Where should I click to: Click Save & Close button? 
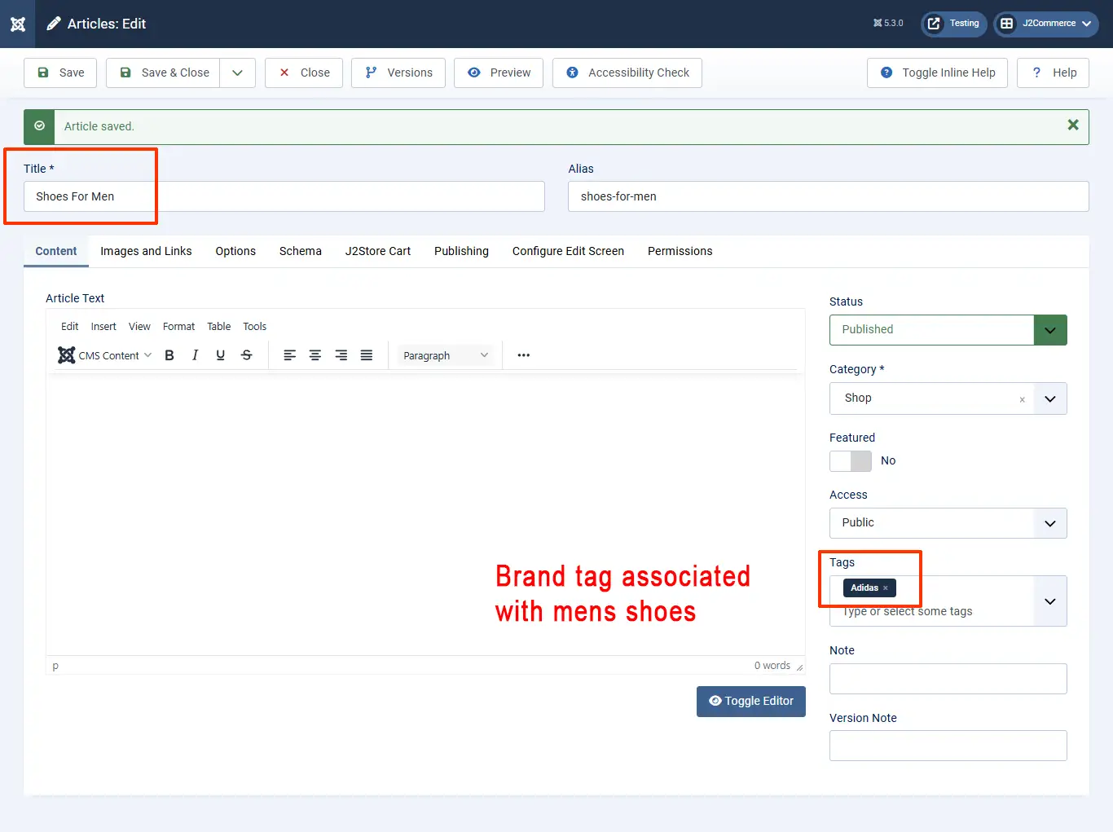point(163,73)
